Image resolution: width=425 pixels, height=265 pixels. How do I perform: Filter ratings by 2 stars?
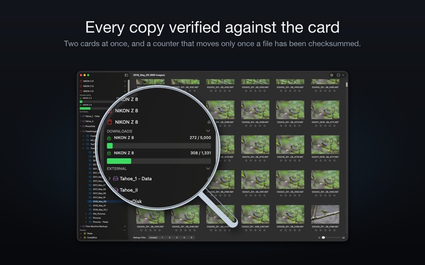(x=169, y=237)
